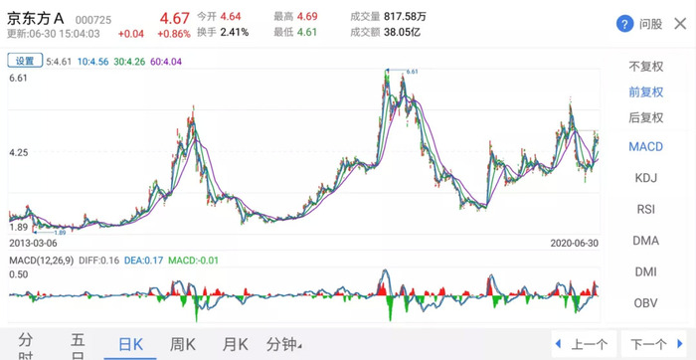Select the OBV indicator

pos(646,303)
